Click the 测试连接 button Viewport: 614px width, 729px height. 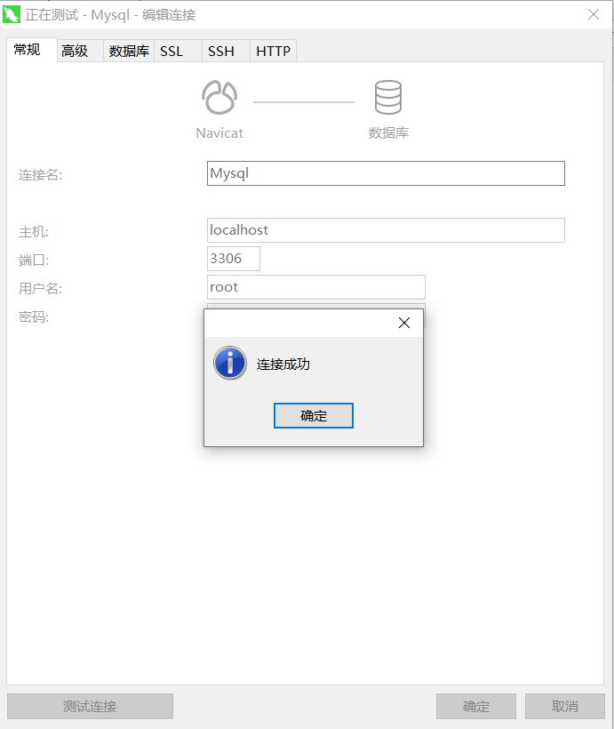click(x=90, y=706)
